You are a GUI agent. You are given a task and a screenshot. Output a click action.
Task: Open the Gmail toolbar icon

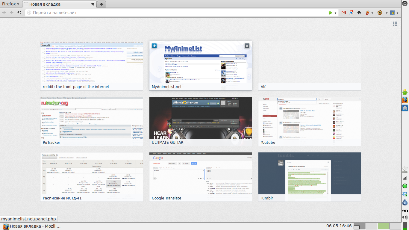pyautogui.click(x=344, y=13)
